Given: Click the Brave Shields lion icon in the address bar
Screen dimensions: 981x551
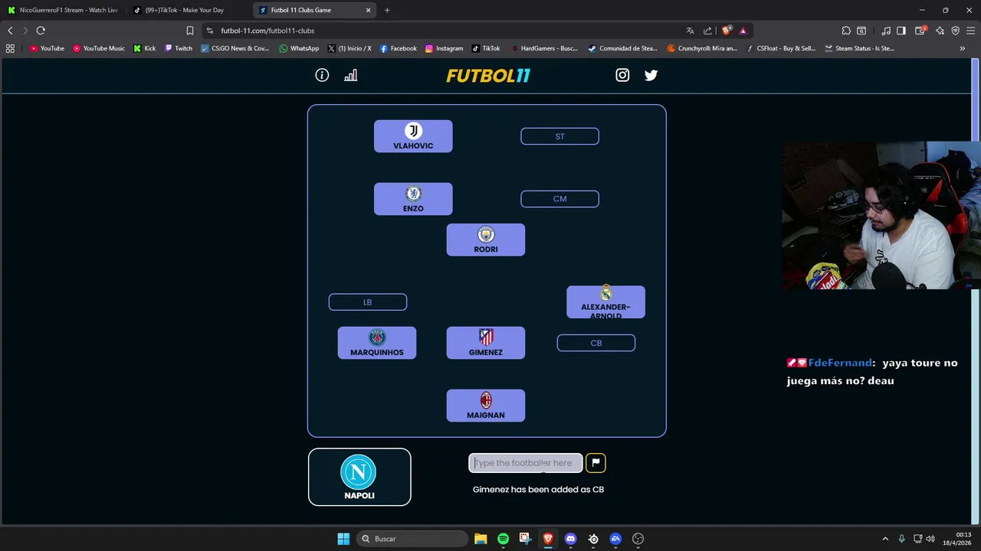Looking at the screenshot, I should (x=727, y=31).
